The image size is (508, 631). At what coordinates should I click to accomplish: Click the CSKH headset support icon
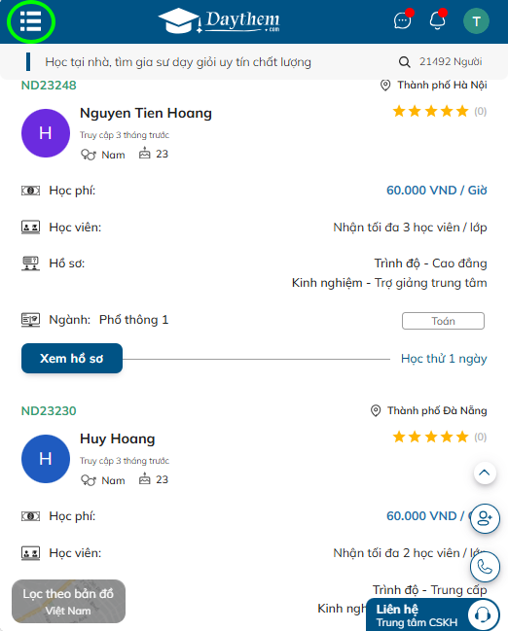[483, 614]
